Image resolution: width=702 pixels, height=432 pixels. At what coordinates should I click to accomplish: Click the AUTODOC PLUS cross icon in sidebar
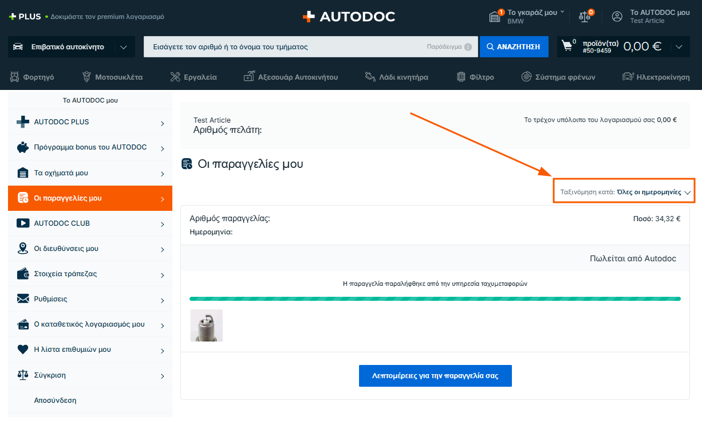[23, 122]
